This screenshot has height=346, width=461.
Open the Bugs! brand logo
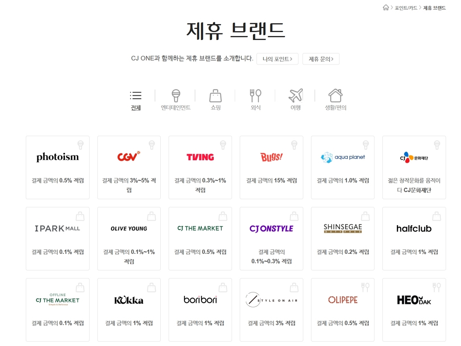click(x=271, y=157)
